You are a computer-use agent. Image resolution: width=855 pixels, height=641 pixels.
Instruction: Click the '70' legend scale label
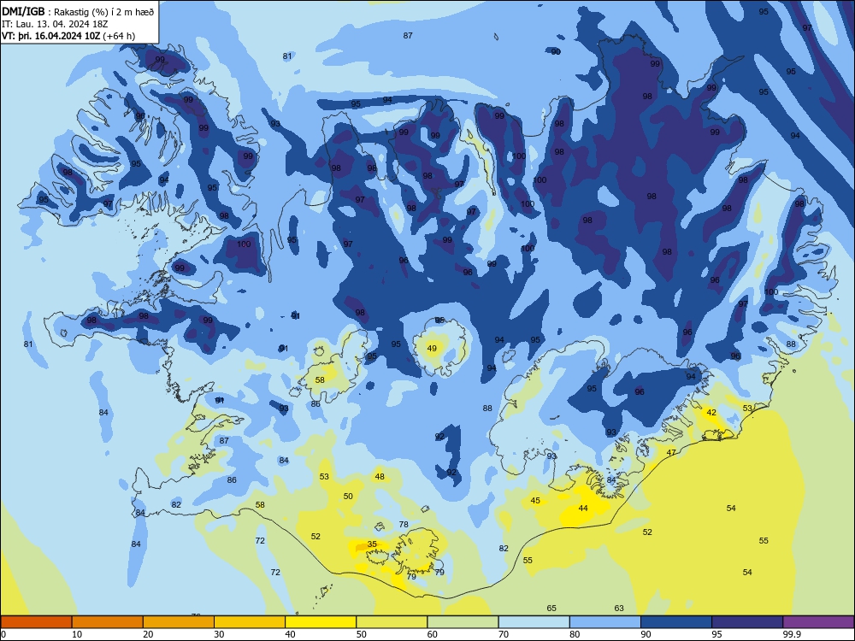tap(504, 634)
